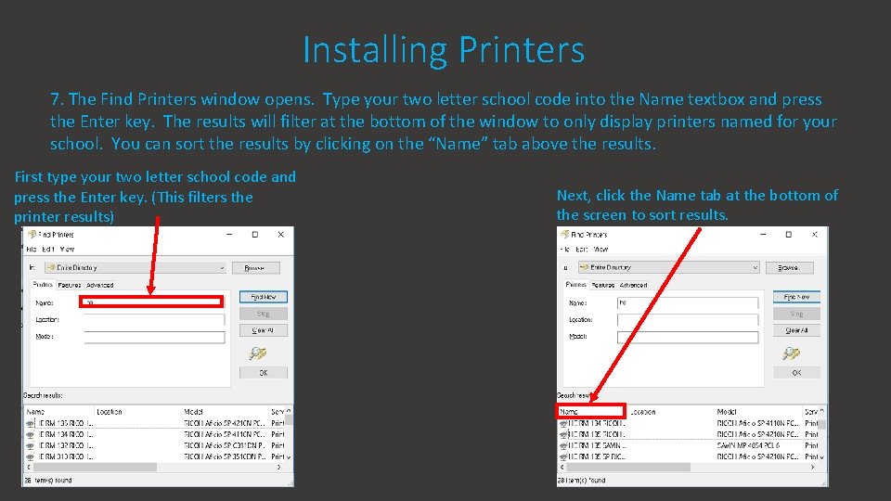Click the Clear All button in the right window
Viewport: 891px width, 501px height.
click(796, 330)
